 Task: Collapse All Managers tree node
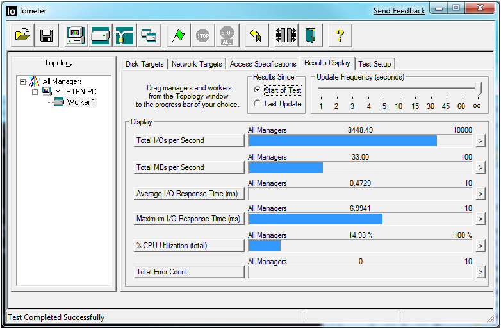click(22, 81)
